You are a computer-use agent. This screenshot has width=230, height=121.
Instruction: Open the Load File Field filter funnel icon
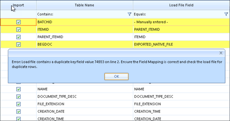[x=226, y=14]
